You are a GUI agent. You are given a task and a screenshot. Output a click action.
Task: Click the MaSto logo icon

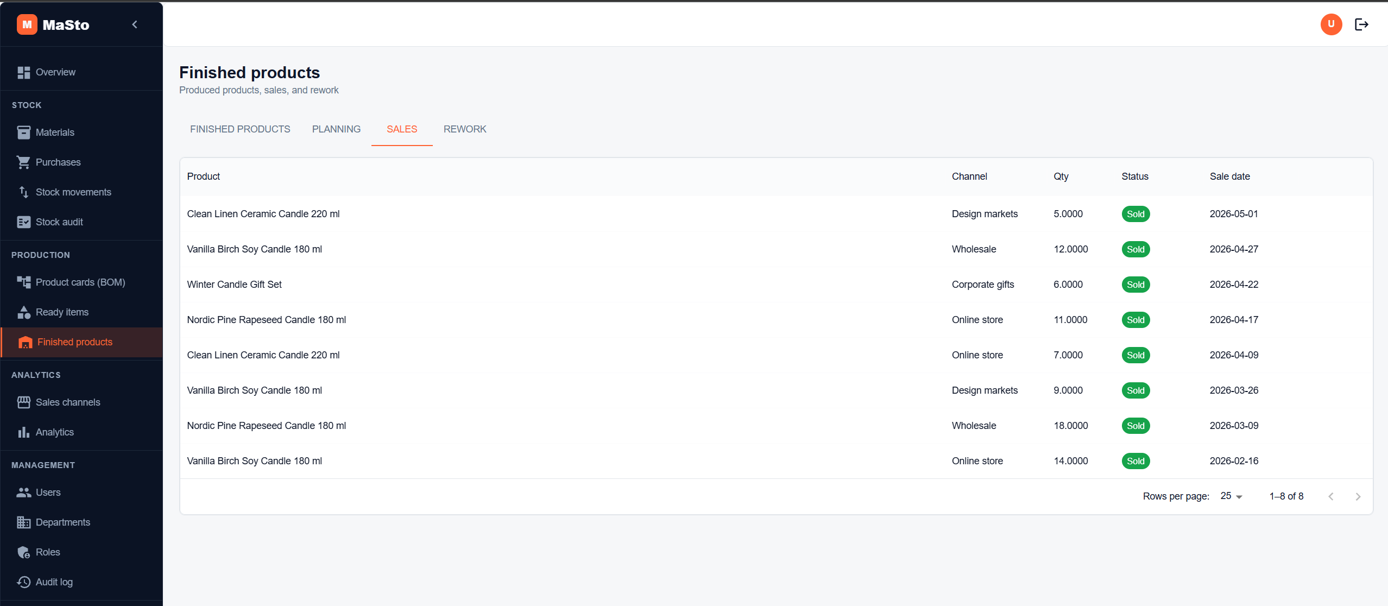[x=27, y=24]
